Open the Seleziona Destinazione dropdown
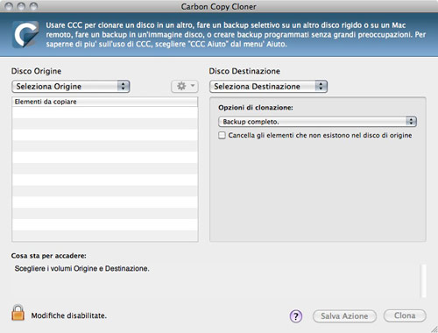 (x=268, y=87)
